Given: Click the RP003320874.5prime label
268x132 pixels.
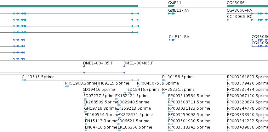Looking at the screenshot, I should [247, 102].
